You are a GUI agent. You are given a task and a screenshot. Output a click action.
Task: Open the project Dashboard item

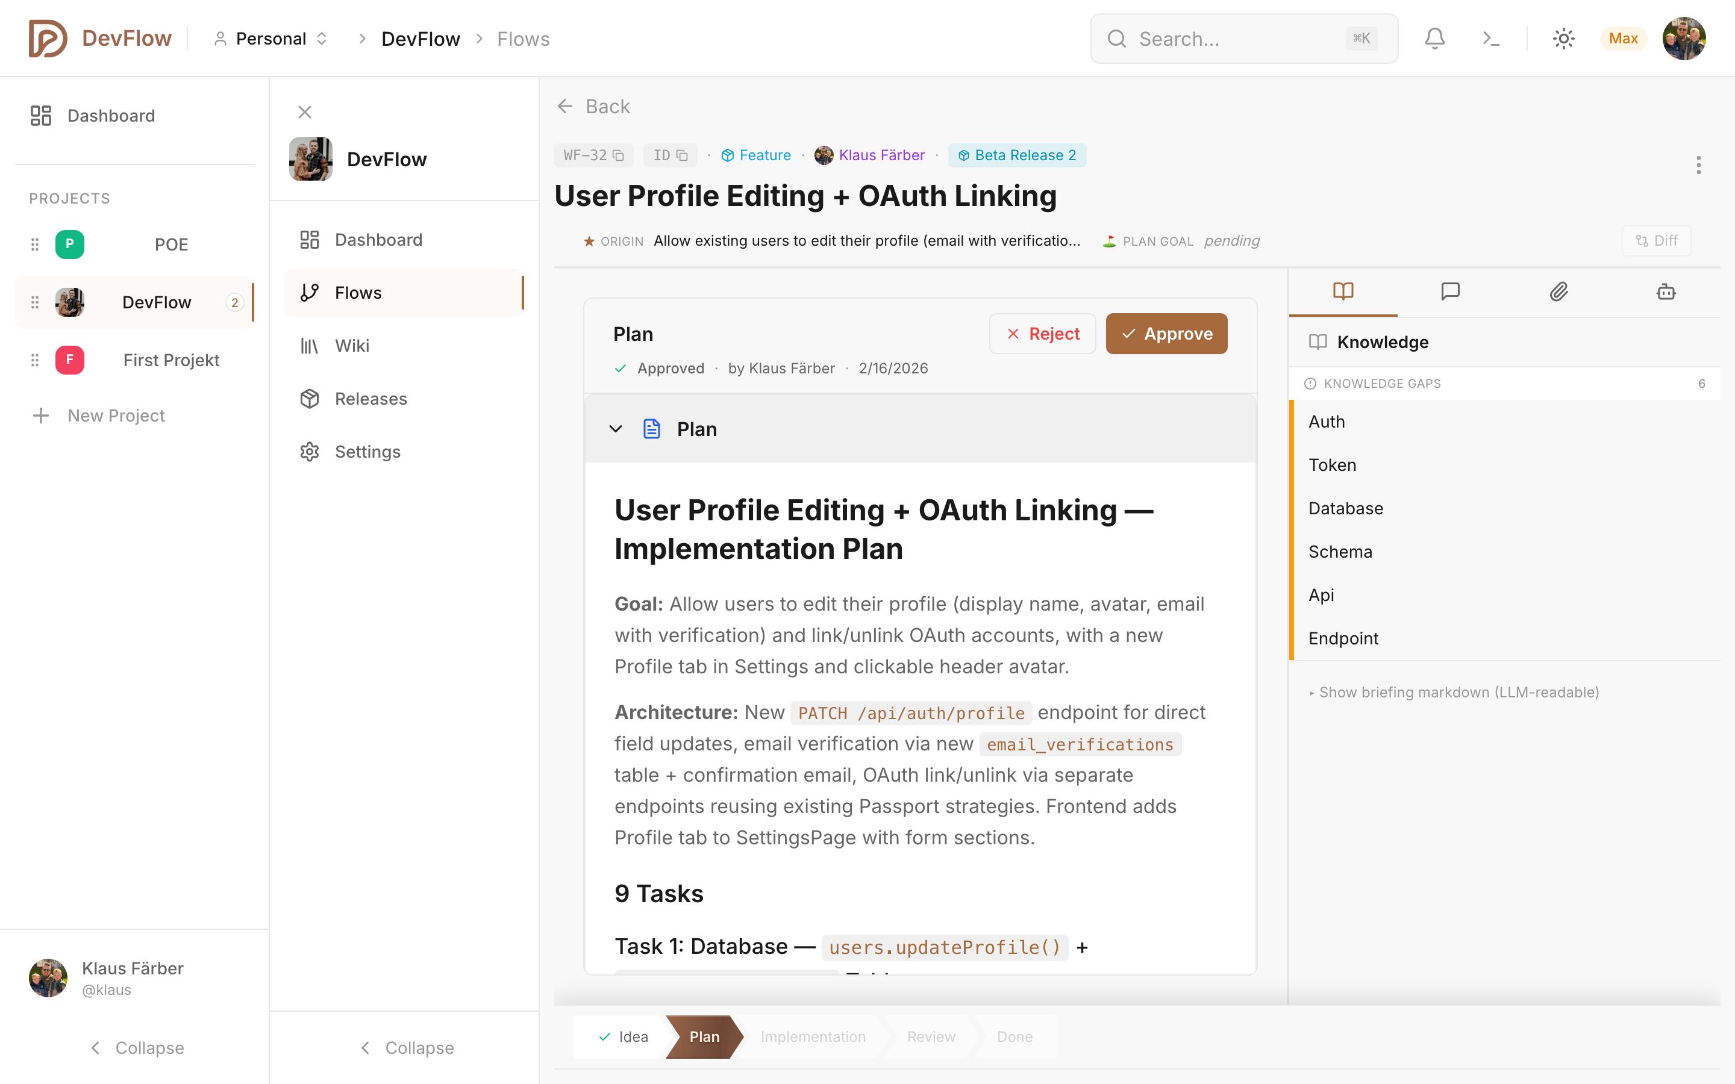coord(404,240)
